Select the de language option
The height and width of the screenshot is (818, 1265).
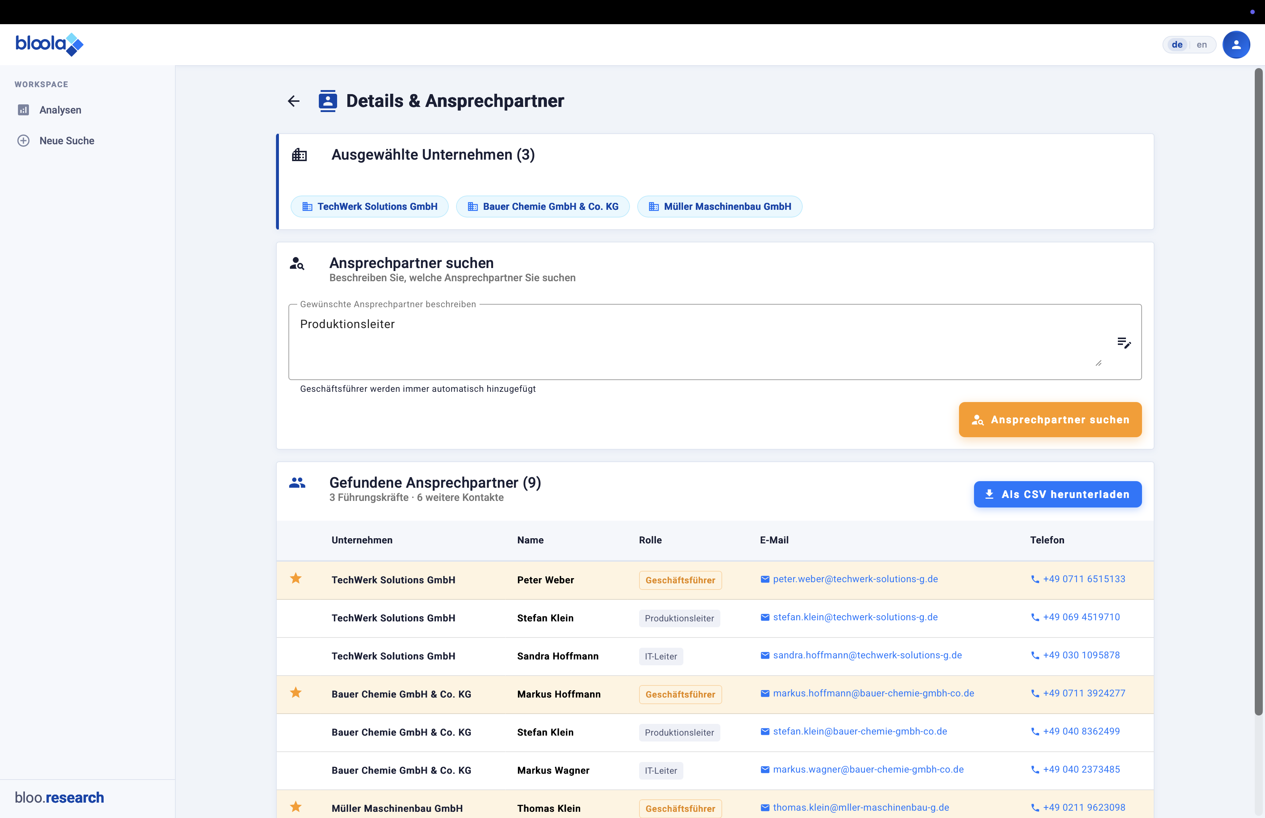1177,45
